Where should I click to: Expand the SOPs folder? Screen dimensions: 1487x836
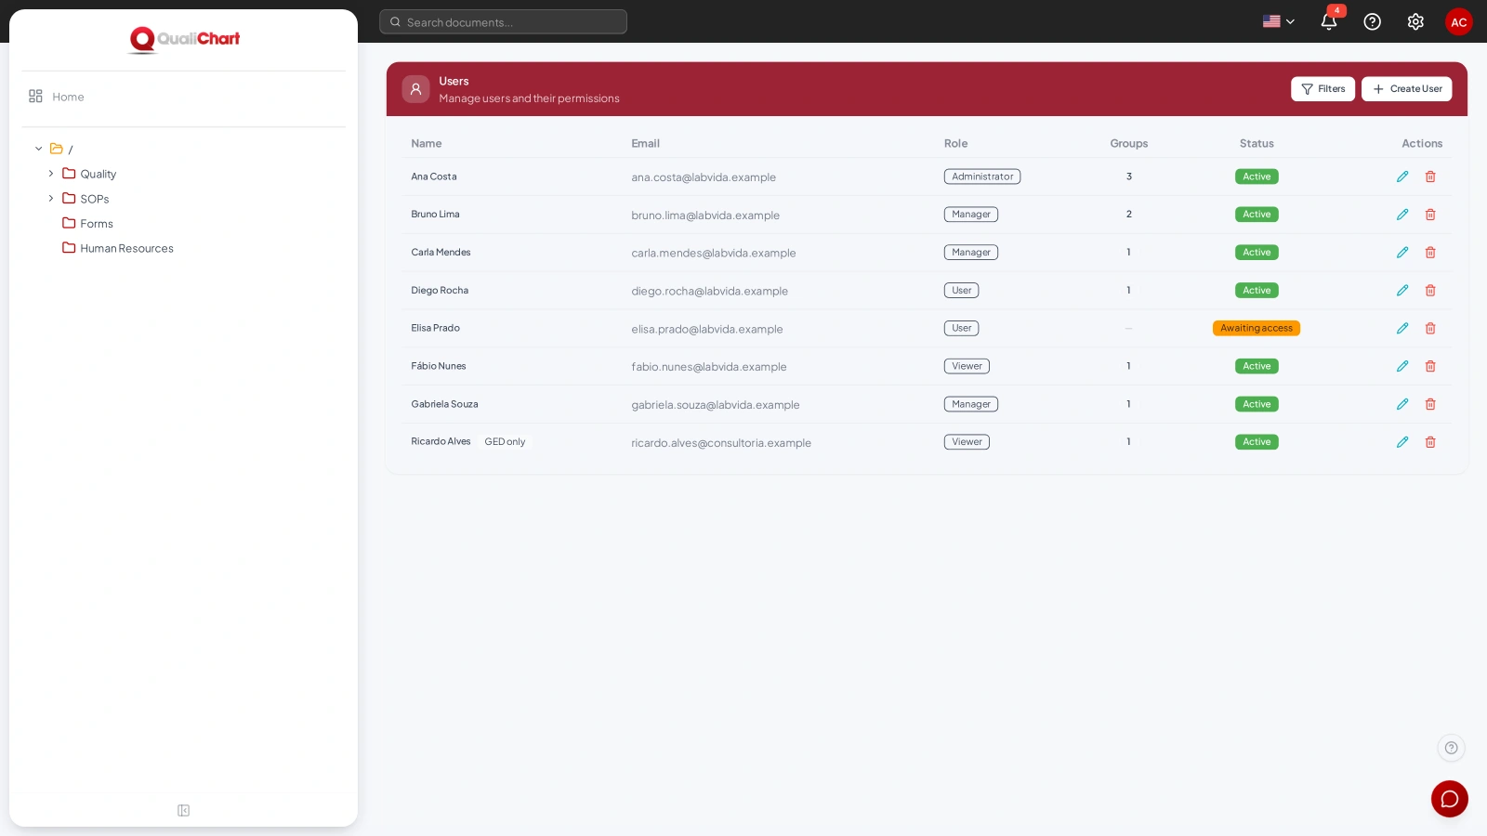pyautogui.click(x=51, y=199)
